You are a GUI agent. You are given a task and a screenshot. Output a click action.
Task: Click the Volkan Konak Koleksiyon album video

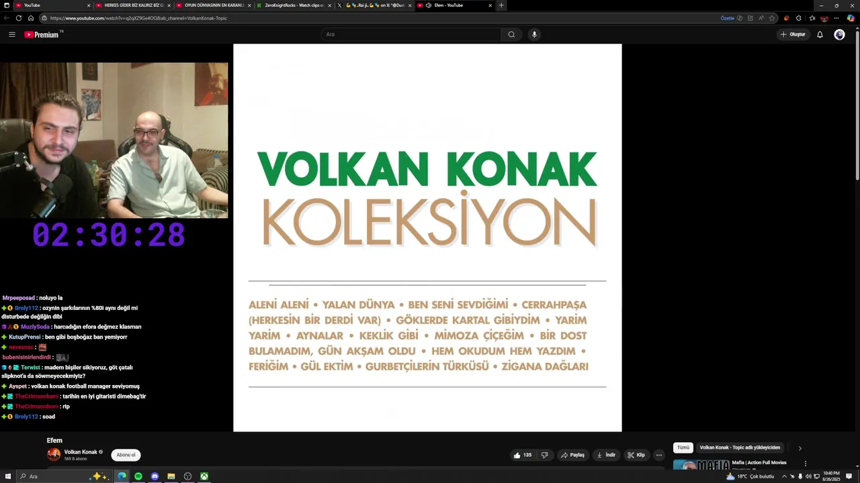(x=427, y=237)
